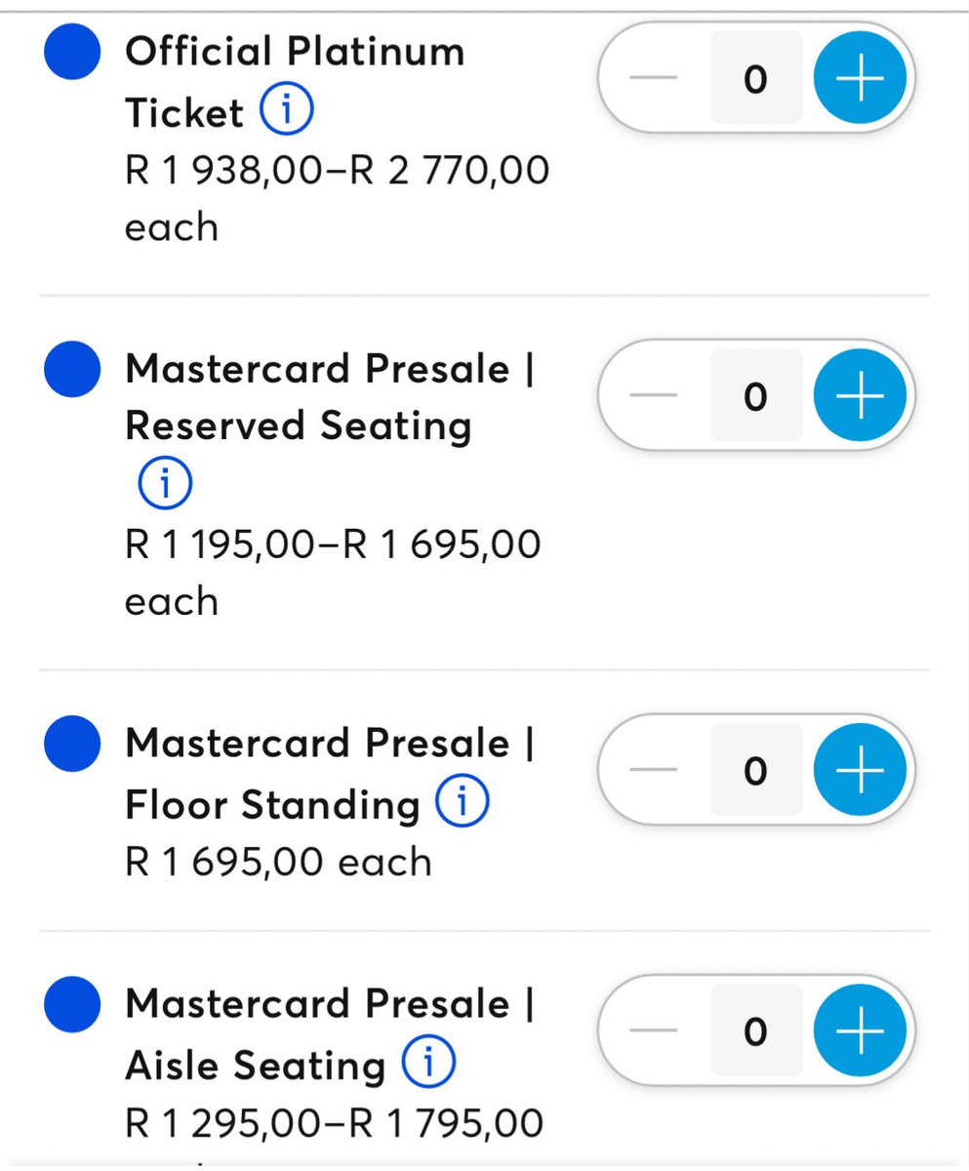
Task: Remove one Floor Standing ticket
Action: [x=653, y=771]
